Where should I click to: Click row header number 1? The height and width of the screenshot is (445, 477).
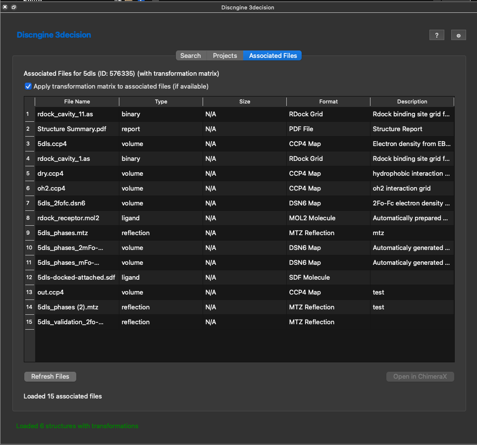coord(29,114)
